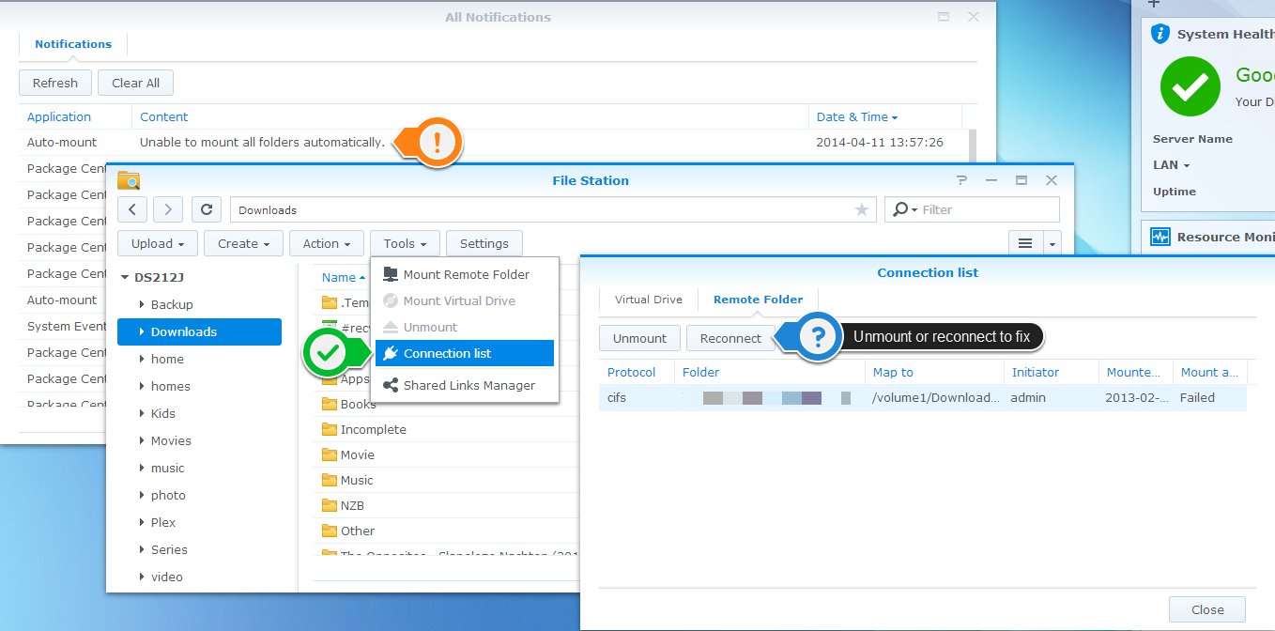Image resolution: width=1275 pixels, height=631 pixels.
Task: Click Clear All in notifications
Action: click(x=135, y=83)
